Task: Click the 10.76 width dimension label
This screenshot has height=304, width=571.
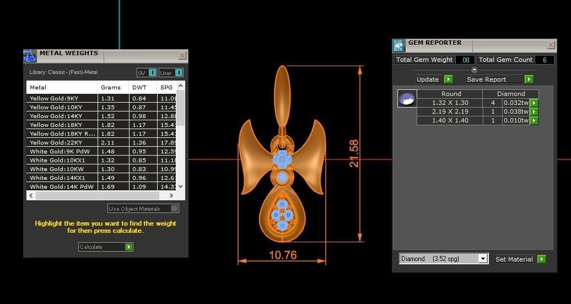Action: (x=283, y=255)
